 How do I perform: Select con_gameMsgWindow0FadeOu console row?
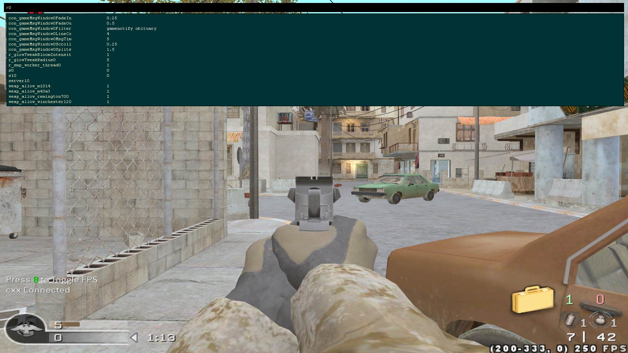click(61, 23)
